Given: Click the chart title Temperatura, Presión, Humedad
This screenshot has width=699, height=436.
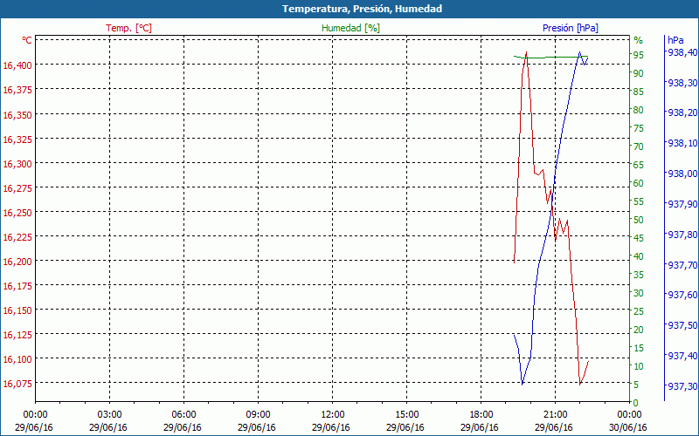Looking at the screenshot, I should coord(362,9).
